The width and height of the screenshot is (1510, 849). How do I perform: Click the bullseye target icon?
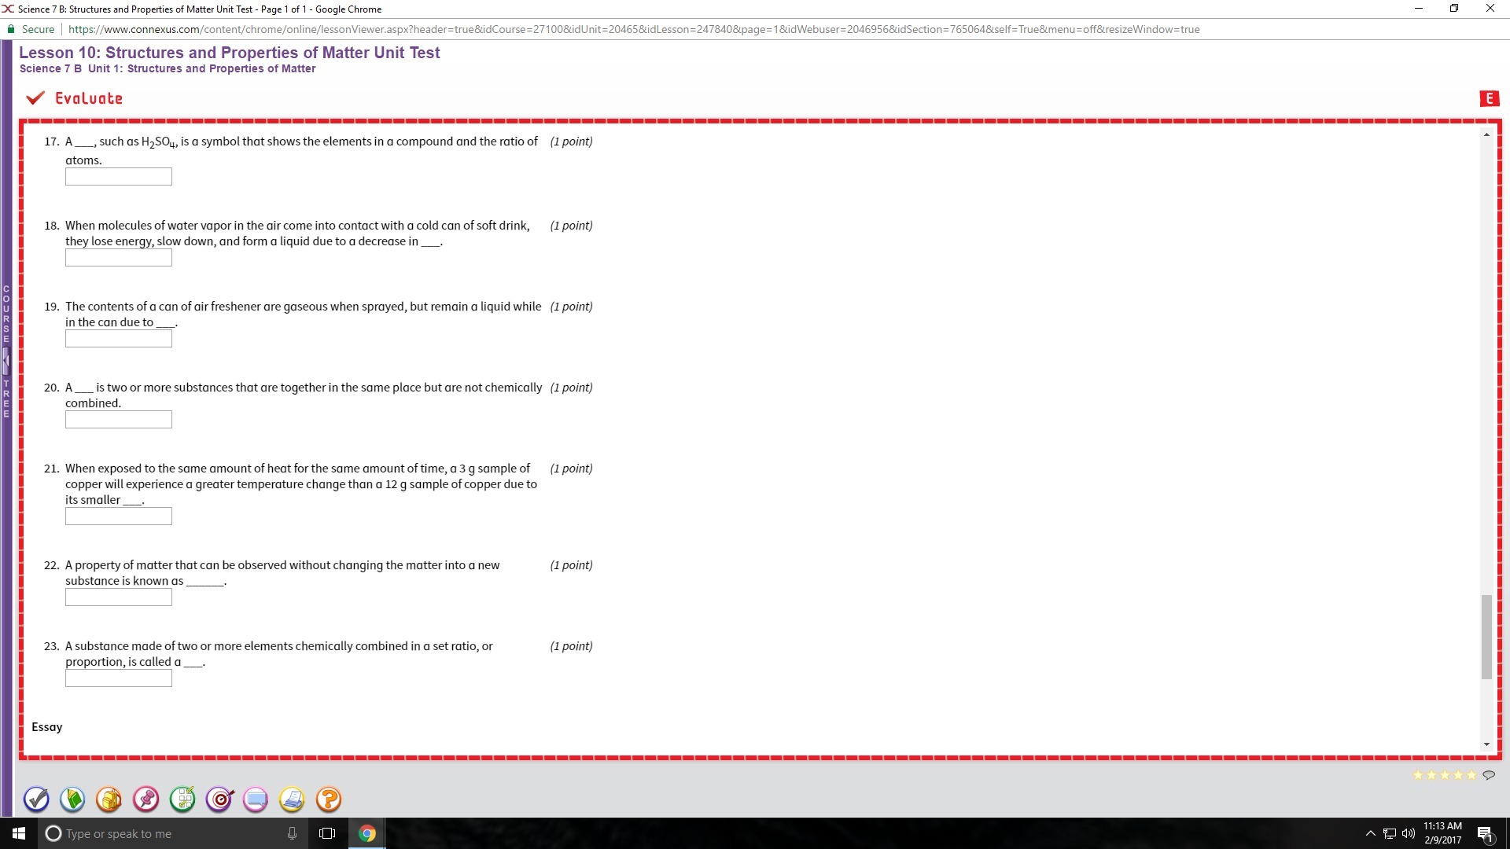(x=219, y=799)
